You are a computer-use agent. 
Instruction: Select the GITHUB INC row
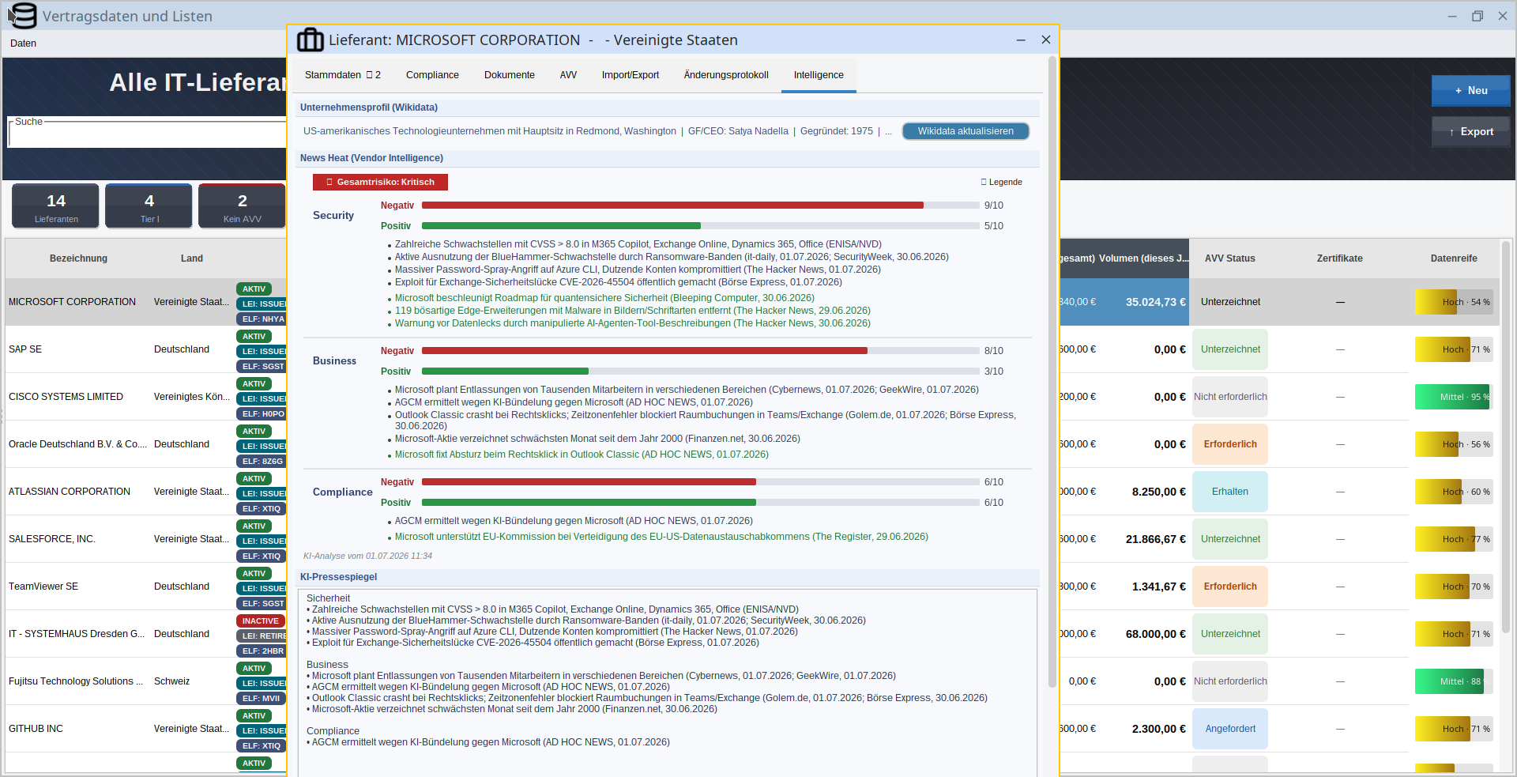[x=146, y=729]
